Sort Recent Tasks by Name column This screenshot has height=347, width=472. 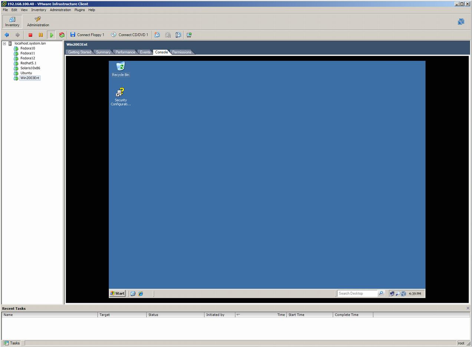(50, 315)
